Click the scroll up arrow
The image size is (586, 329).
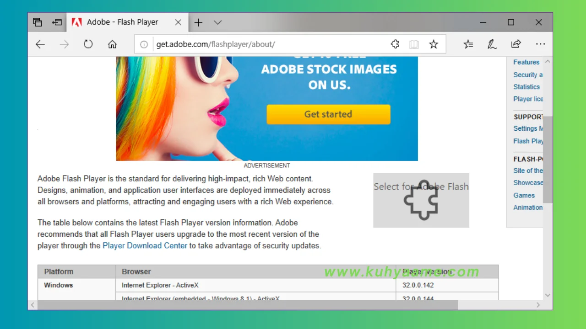548,61
